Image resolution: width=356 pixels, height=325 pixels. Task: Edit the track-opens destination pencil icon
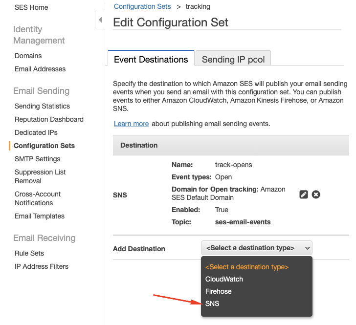click(x=304, y=195)
